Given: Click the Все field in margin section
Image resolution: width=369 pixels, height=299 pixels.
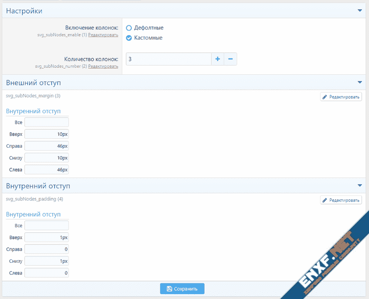Looking at the screenshot, I should coord(46,122).
